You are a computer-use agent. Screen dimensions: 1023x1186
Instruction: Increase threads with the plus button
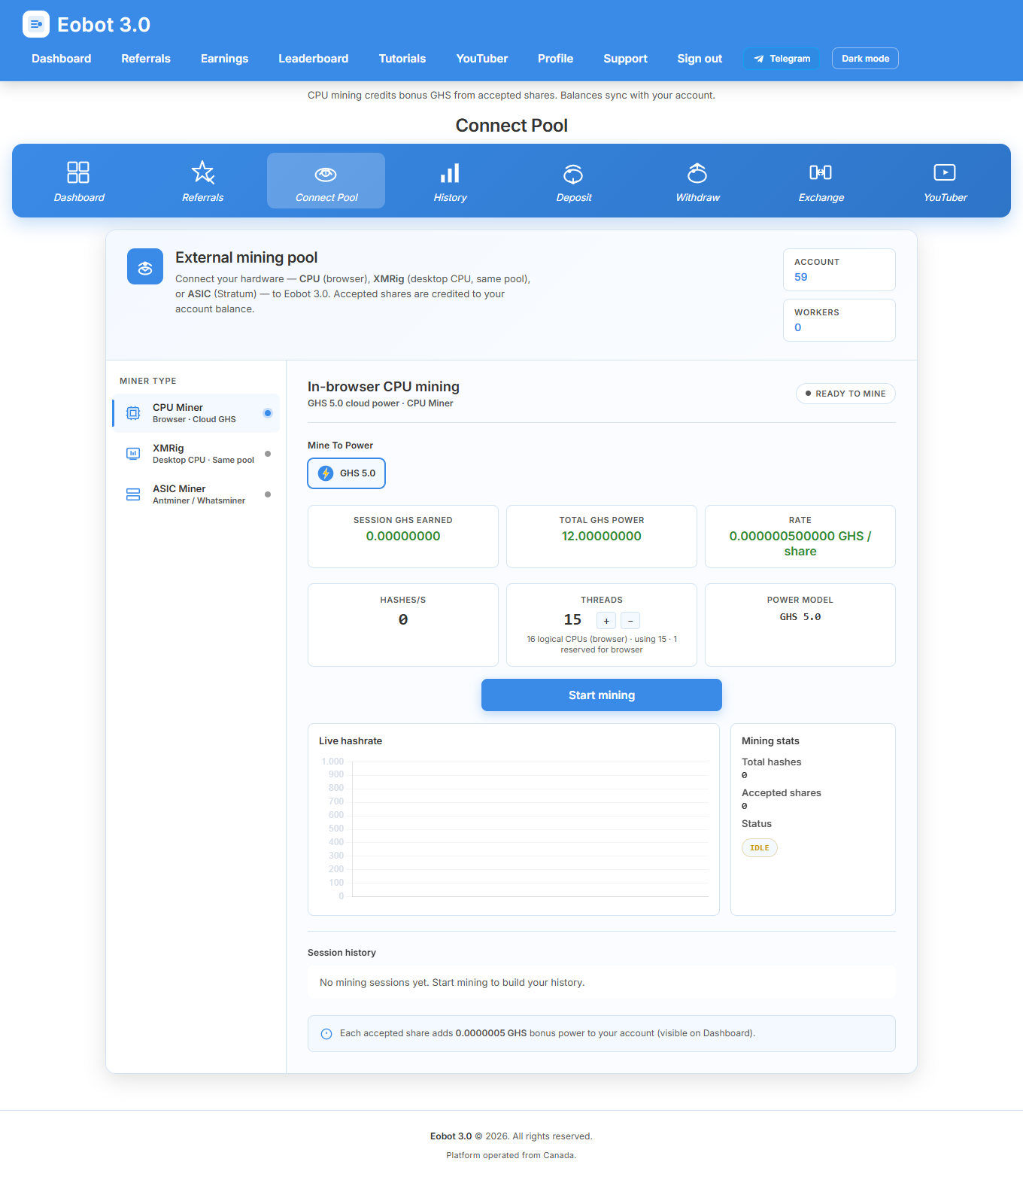click(606, 621)
